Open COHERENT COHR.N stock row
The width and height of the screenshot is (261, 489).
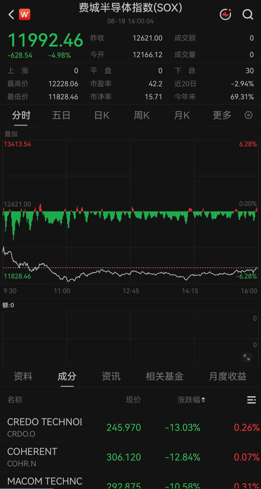point(130,457)
